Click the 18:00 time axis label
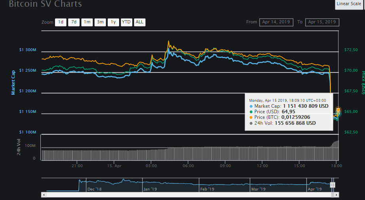This screenshot has height=200, width=365. (336, 166)
